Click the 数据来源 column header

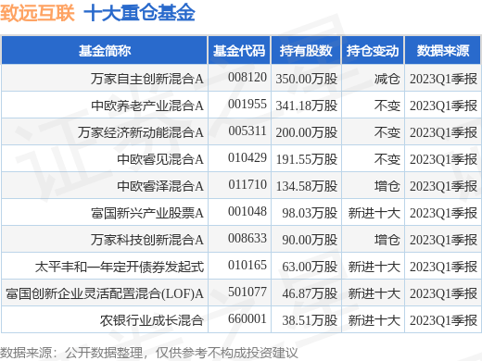[x=443, y=51]
